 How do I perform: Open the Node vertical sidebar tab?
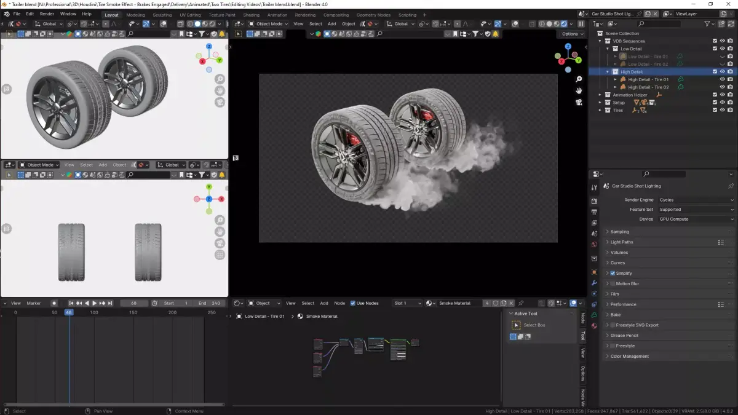pyautogui.click(x=583, y=318)
